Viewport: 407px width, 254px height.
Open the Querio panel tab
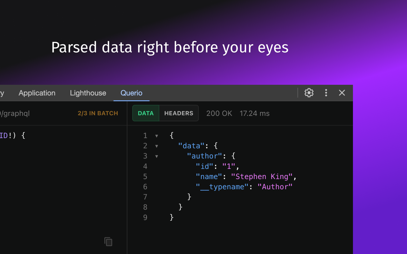(131, 93)
